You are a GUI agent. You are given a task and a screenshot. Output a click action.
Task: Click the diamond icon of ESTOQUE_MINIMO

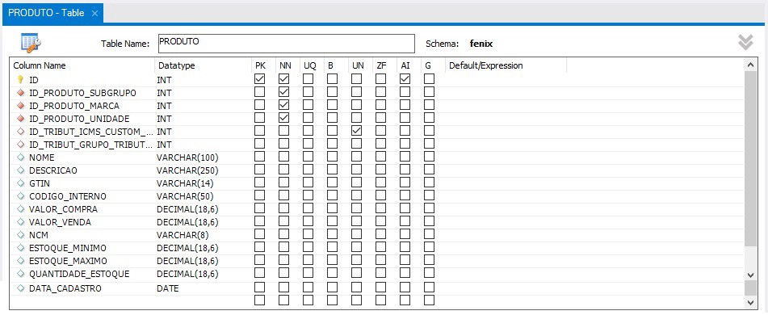point(20,248)
